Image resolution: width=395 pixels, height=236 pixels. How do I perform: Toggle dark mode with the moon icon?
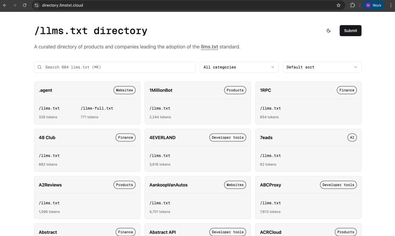tap(329, 31)
